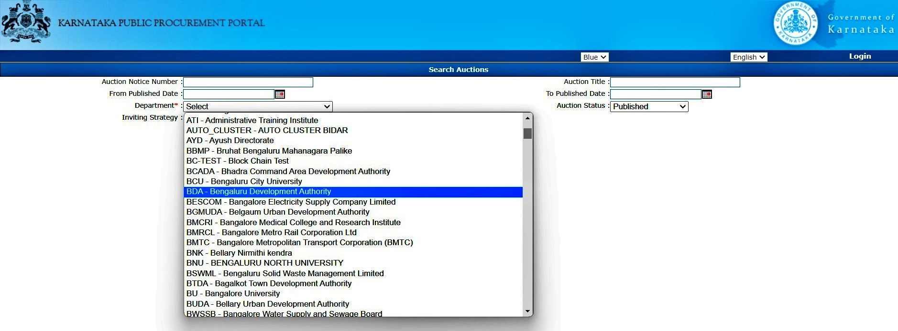This screenshot has height=331, width=898.
Task: Open the From Published Date calendar icon
Action: point(280,94)
